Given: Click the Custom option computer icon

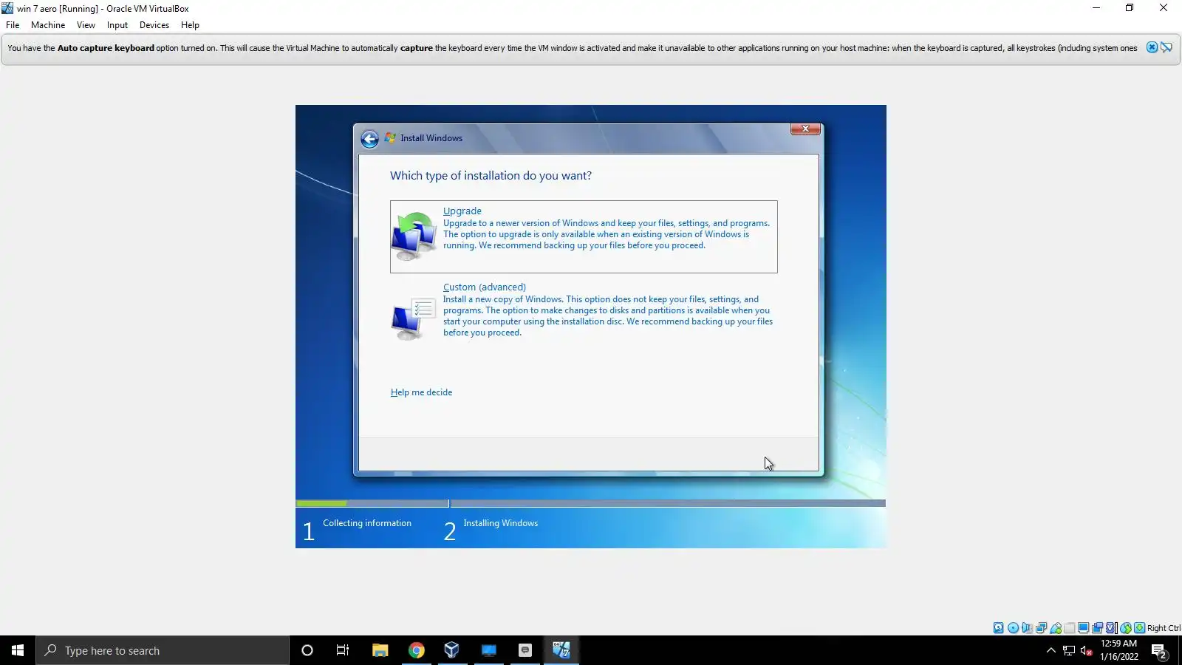Looking at the screenshot, I should [x=414, y=318].
